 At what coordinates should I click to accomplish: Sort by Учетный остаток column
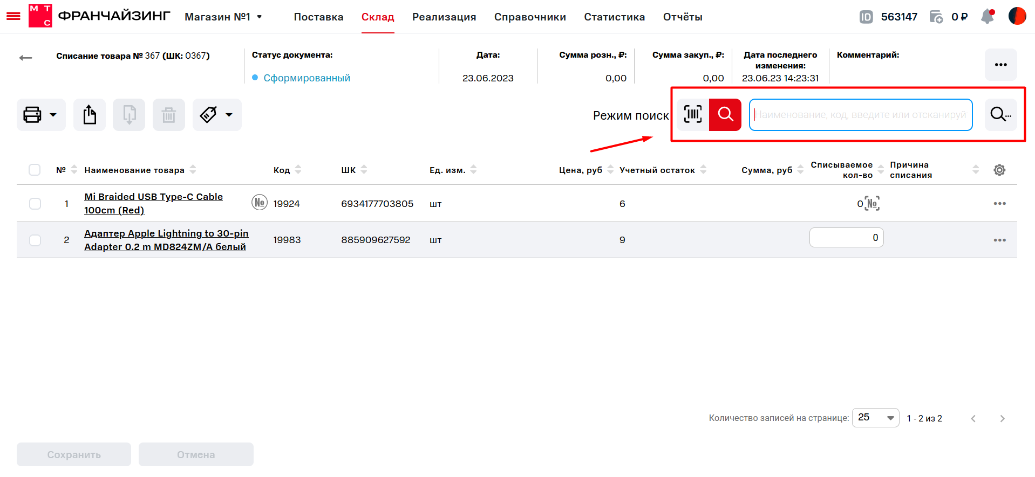click(x=704, y=170)
